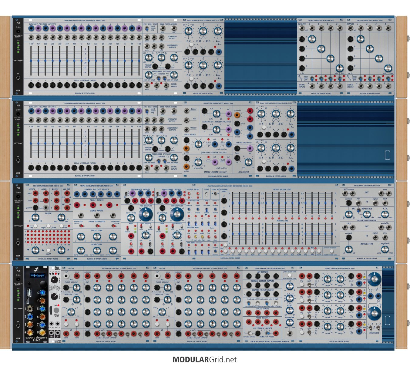Click the start input jack on Programmable Pulser
This screenshot has height=366, width=410.
tap(35, 193)
